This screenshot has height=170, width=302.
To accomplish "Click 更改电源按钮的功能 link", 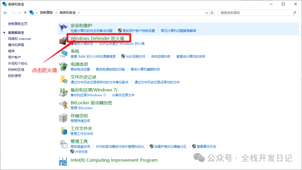I will [110, 70].
